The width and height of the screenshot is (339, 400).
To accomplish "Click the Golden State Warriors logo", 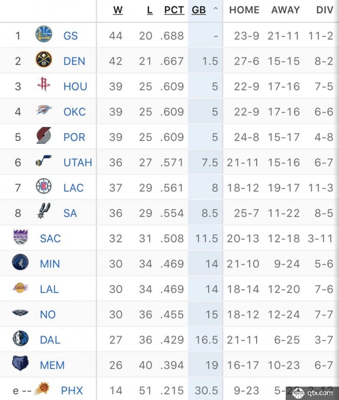I will (x=44, y=34).
